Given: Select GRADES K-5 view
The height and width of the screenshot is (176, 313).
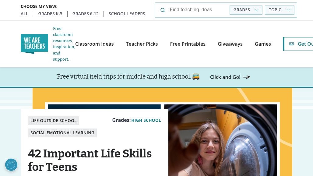Looking at the screenshot, I should (50, 14).
